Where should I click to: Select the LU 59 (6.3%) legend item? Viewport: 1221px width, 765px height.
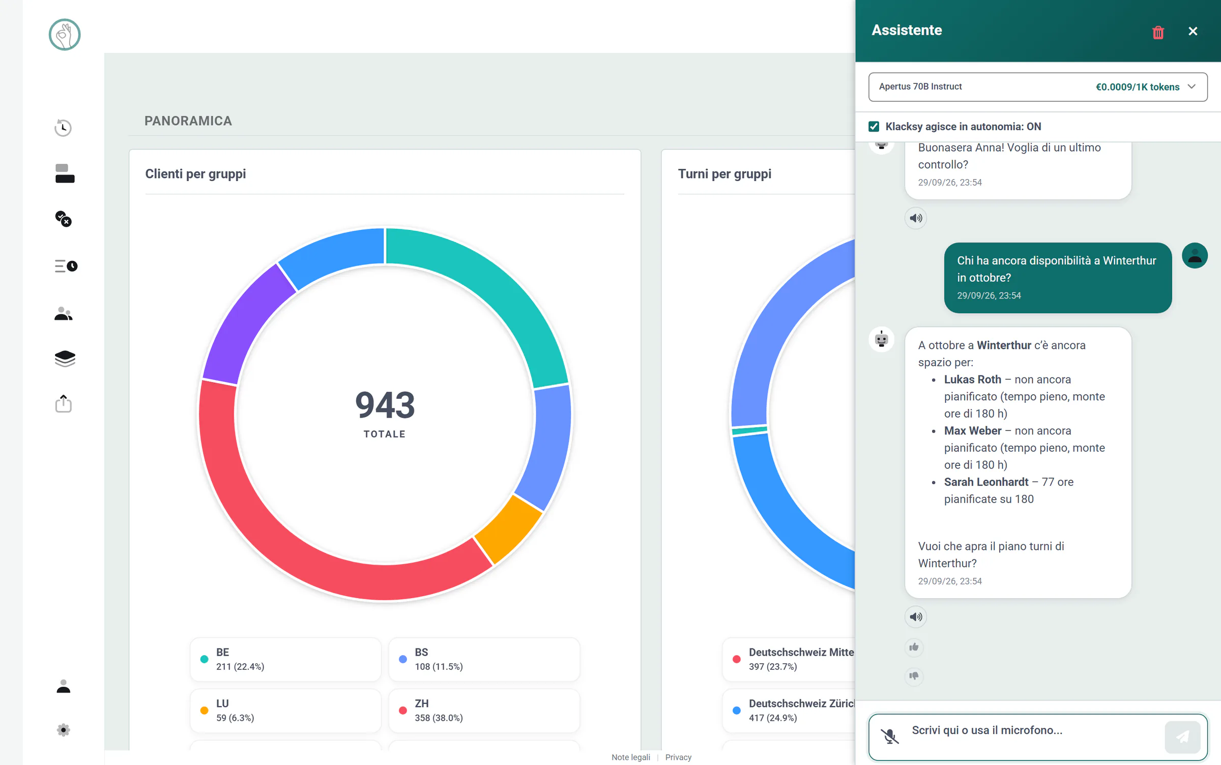pos(285,711)
